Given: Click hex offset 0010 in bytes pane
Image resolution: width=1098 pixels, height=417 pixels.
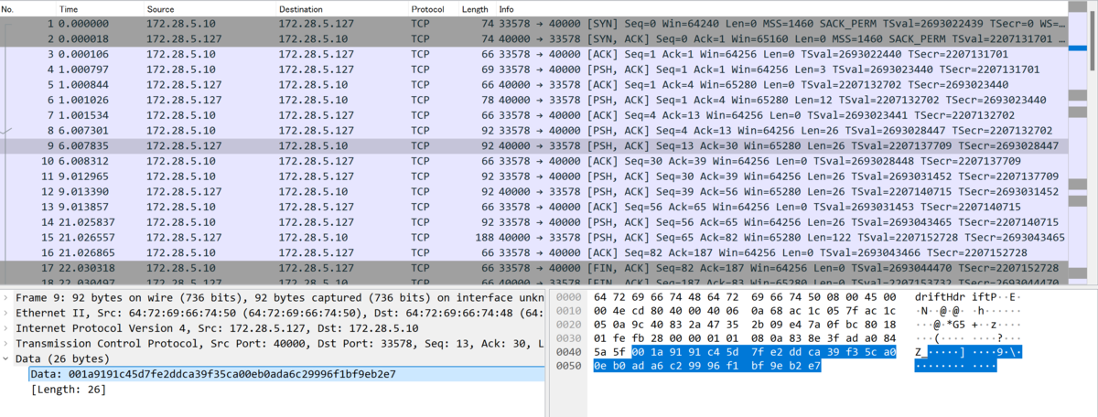Looking at the screenshot, I should click(x=567, y=311).
